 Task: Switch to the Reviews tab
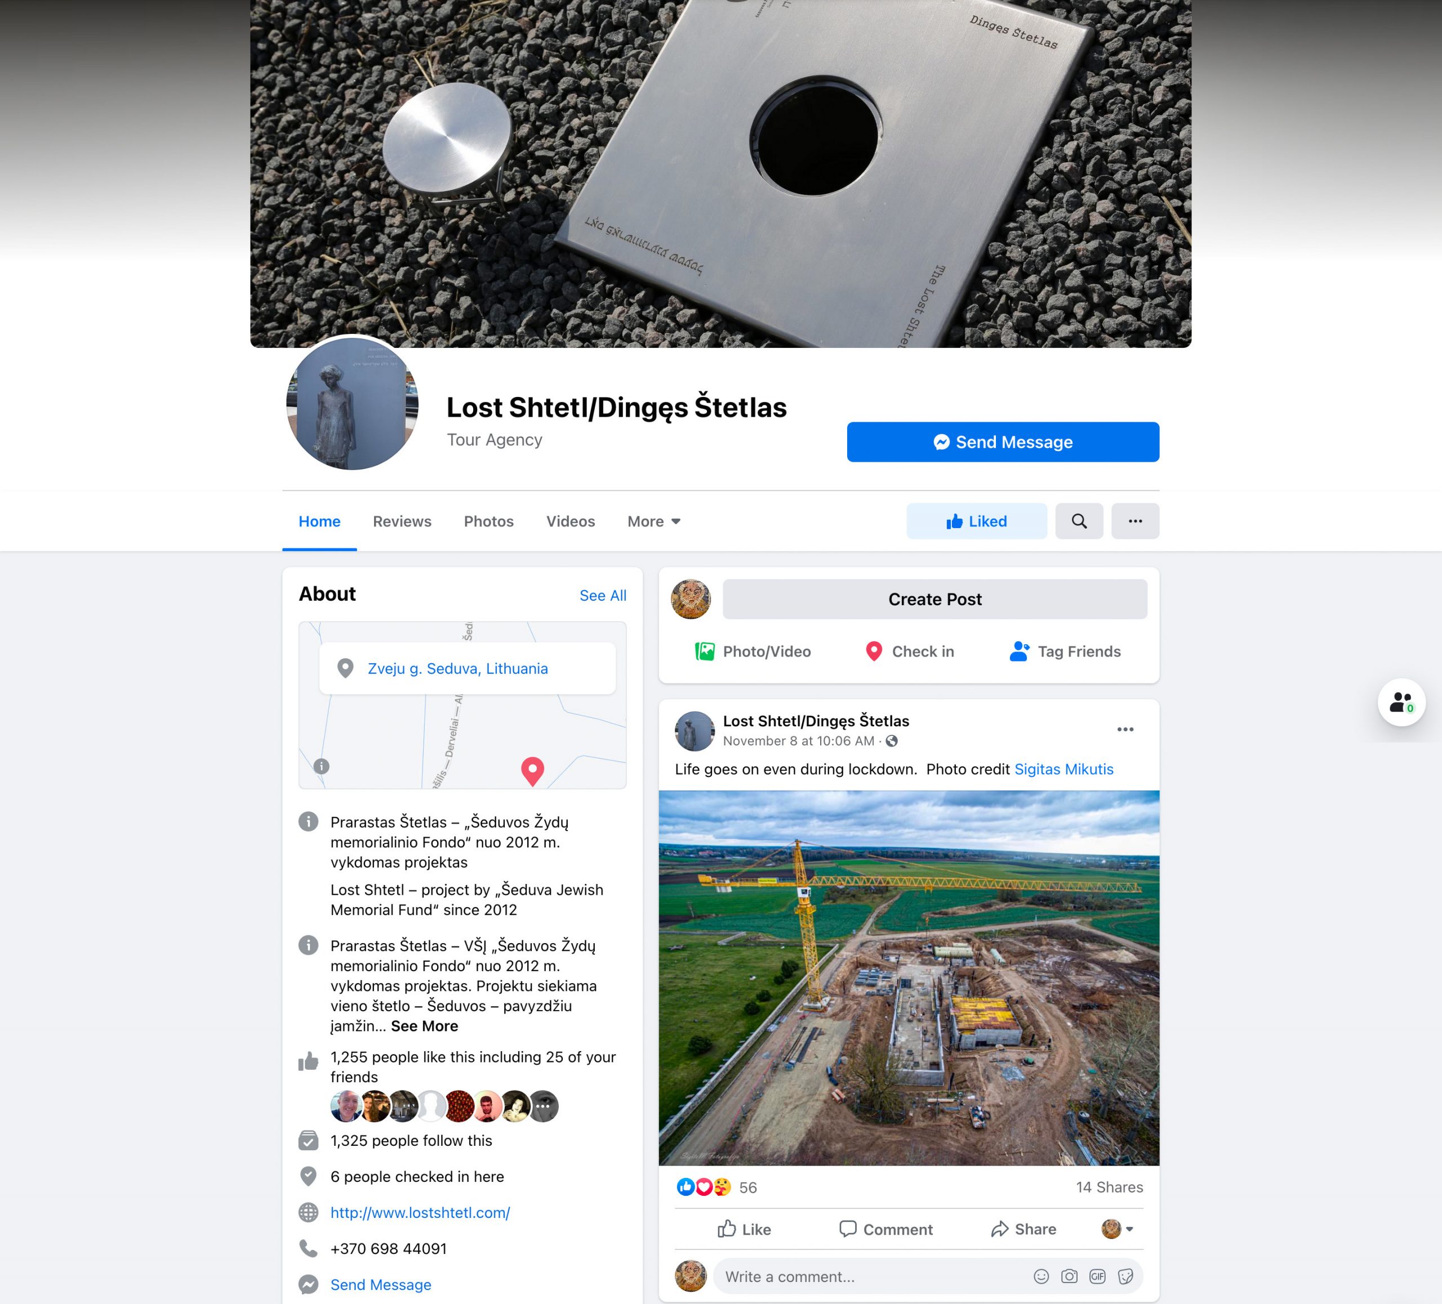coord(402,521)
